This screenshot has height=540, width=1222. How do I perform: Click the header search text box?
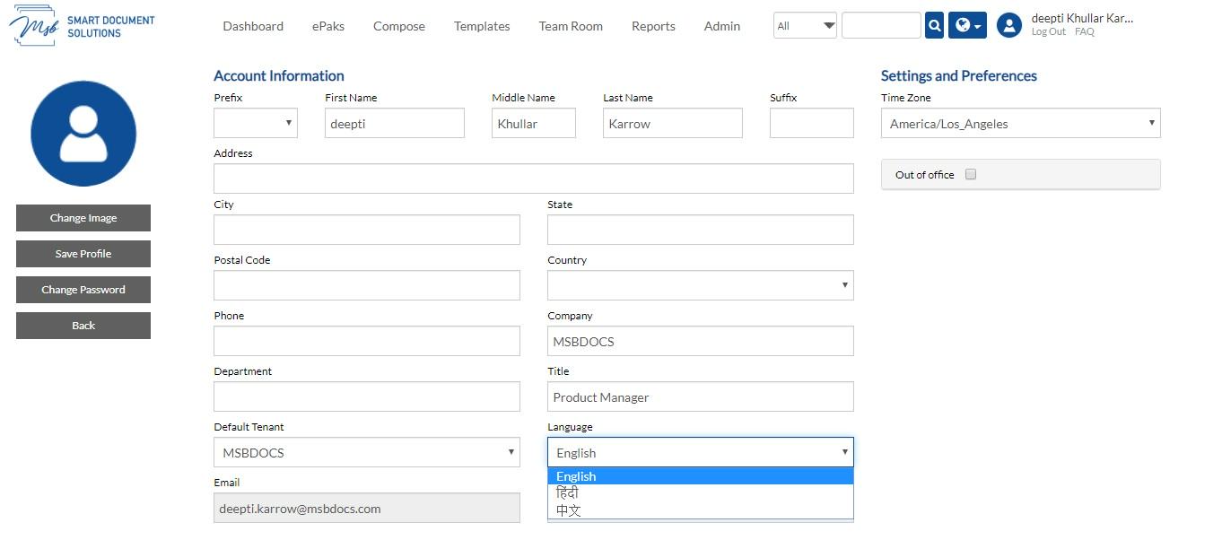[x=881, y=26]
